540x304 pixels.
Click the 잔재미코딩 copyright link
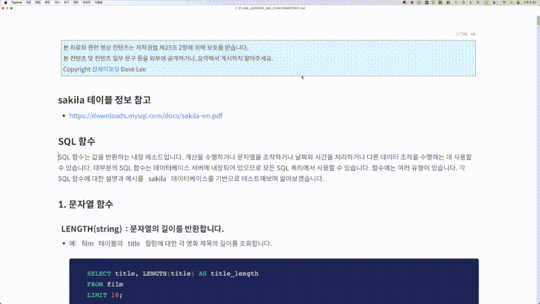point(105,69)
